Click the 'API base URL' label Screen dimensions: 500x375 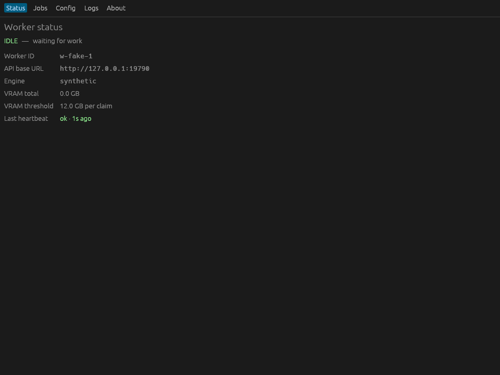(x=24, y=69)
